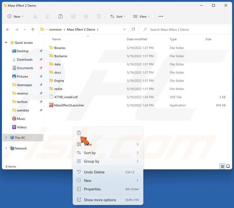The height and width of the screenshot is (208, 234).
Task: Click the Delete trash icon in toolbar
Action: click(x=99, y=16)
